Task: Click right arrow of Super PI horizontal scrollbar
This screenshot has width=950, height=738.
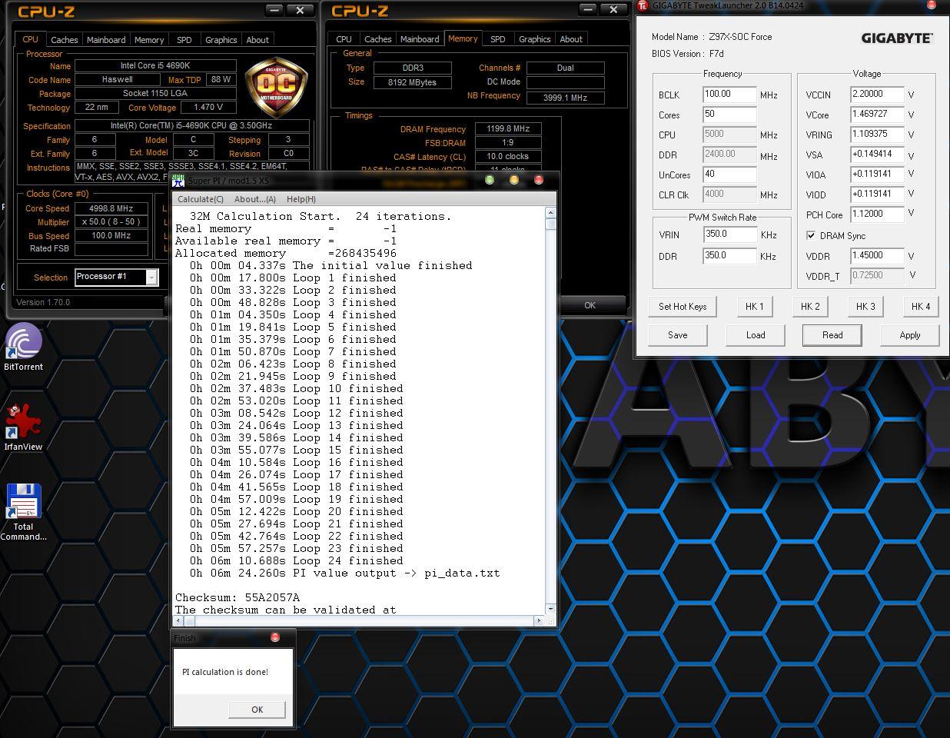Action: click(x=539, y=620)
